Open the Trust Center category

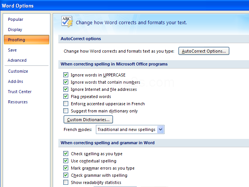tap(20, 92)
